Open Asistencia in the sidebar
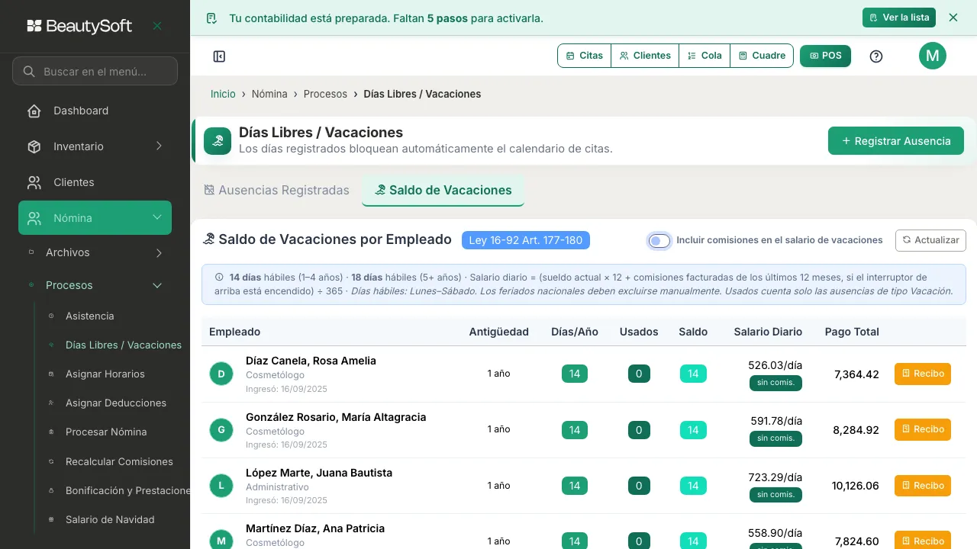977x549 pixels. 89,316
